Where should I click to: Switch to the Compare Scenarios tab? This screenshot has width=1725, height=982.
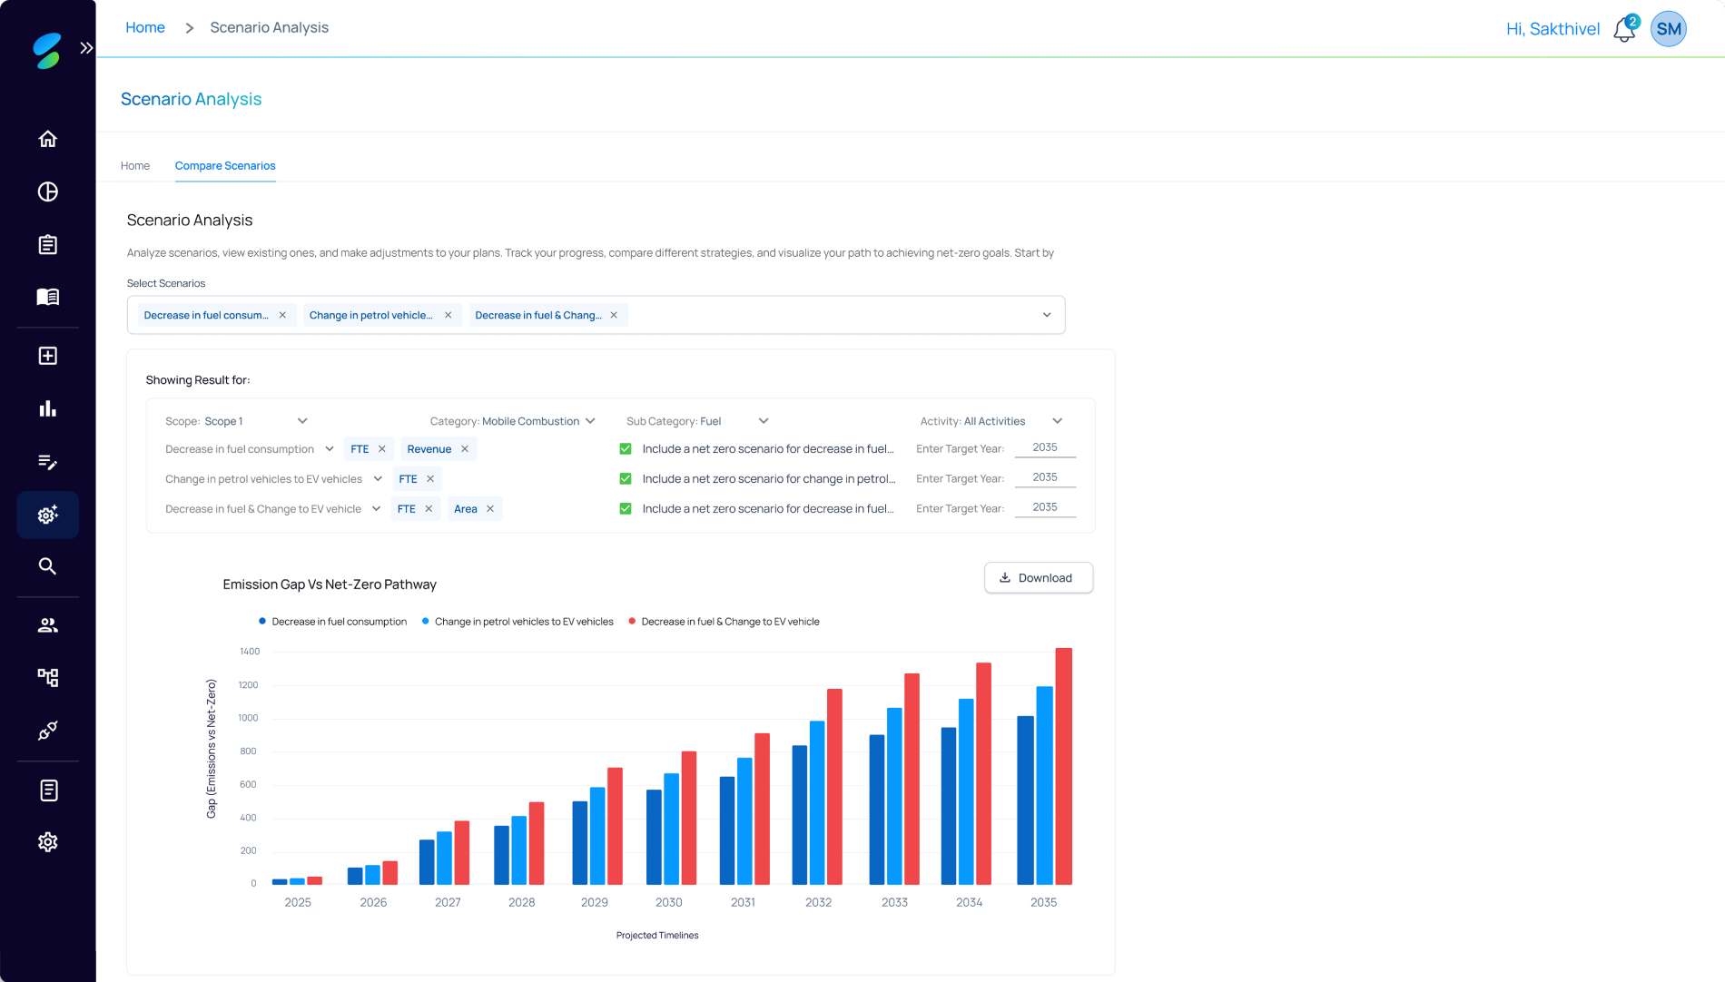click(x=225, y=166)
